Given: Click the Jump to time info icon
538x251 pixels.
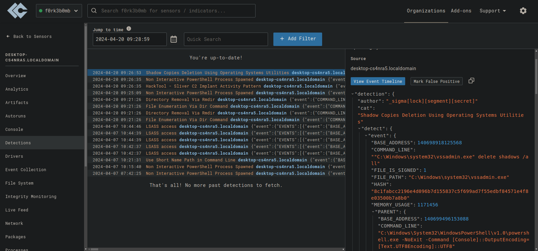Looking at the screenshot, I should (x=129, y=29).
